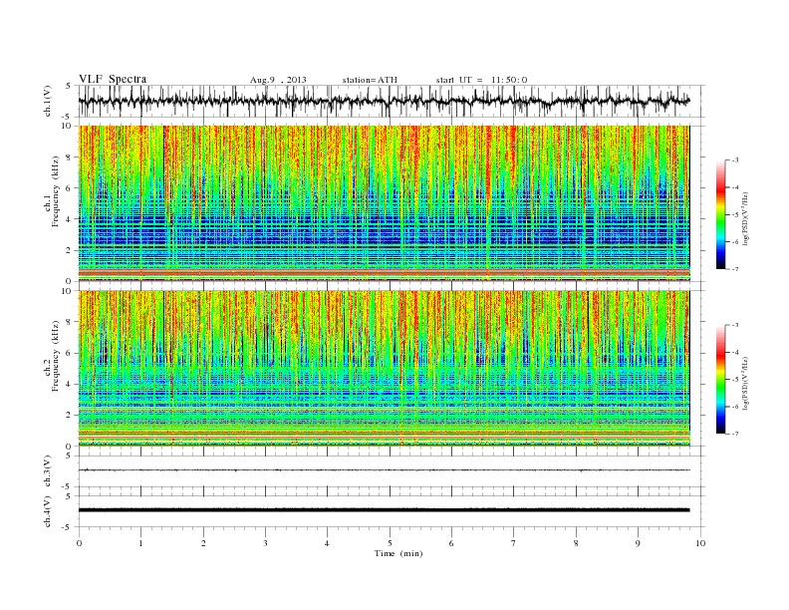Click time axis tick label "7"
Image resolution: width=789 pixels, height=610 pixels.
point(514,543)
